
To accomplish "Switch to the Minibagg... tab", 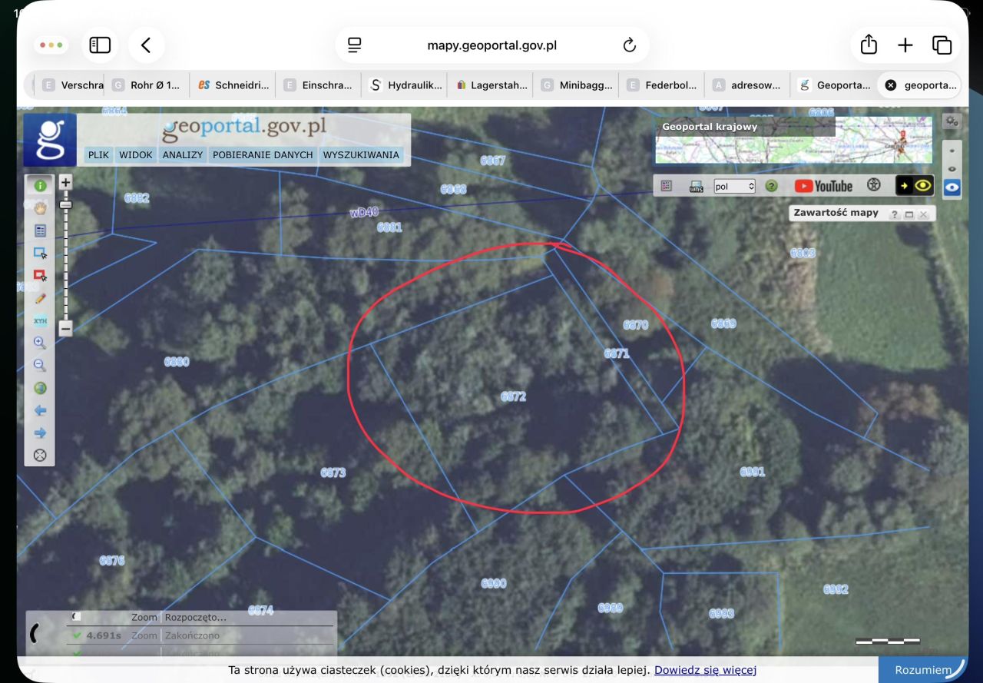I will point(577,85).
